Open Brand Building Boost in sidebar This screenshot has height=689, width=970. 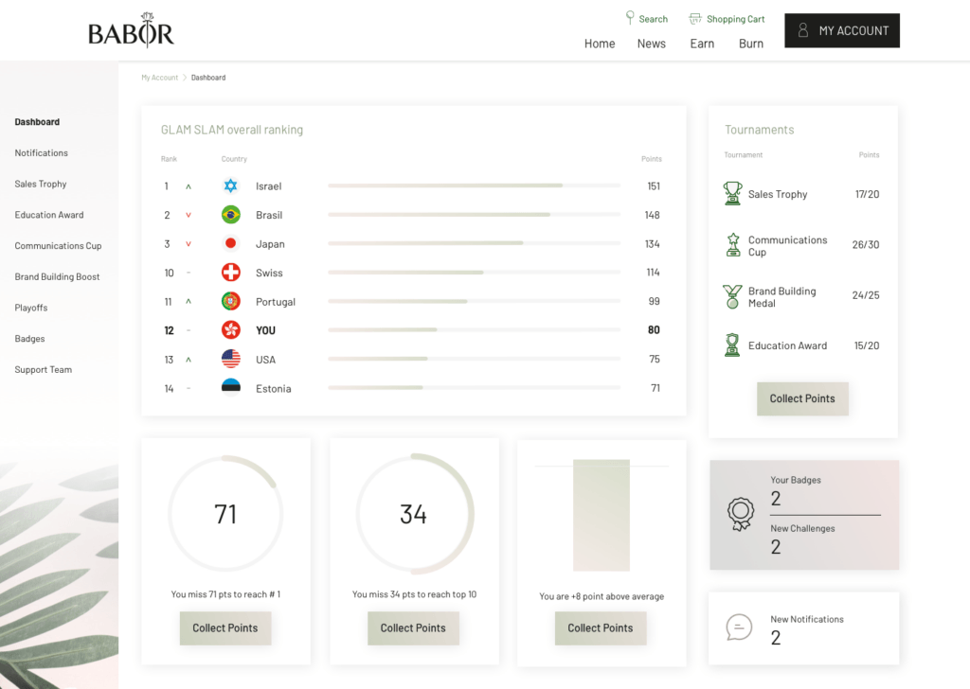tap(57, 276)
